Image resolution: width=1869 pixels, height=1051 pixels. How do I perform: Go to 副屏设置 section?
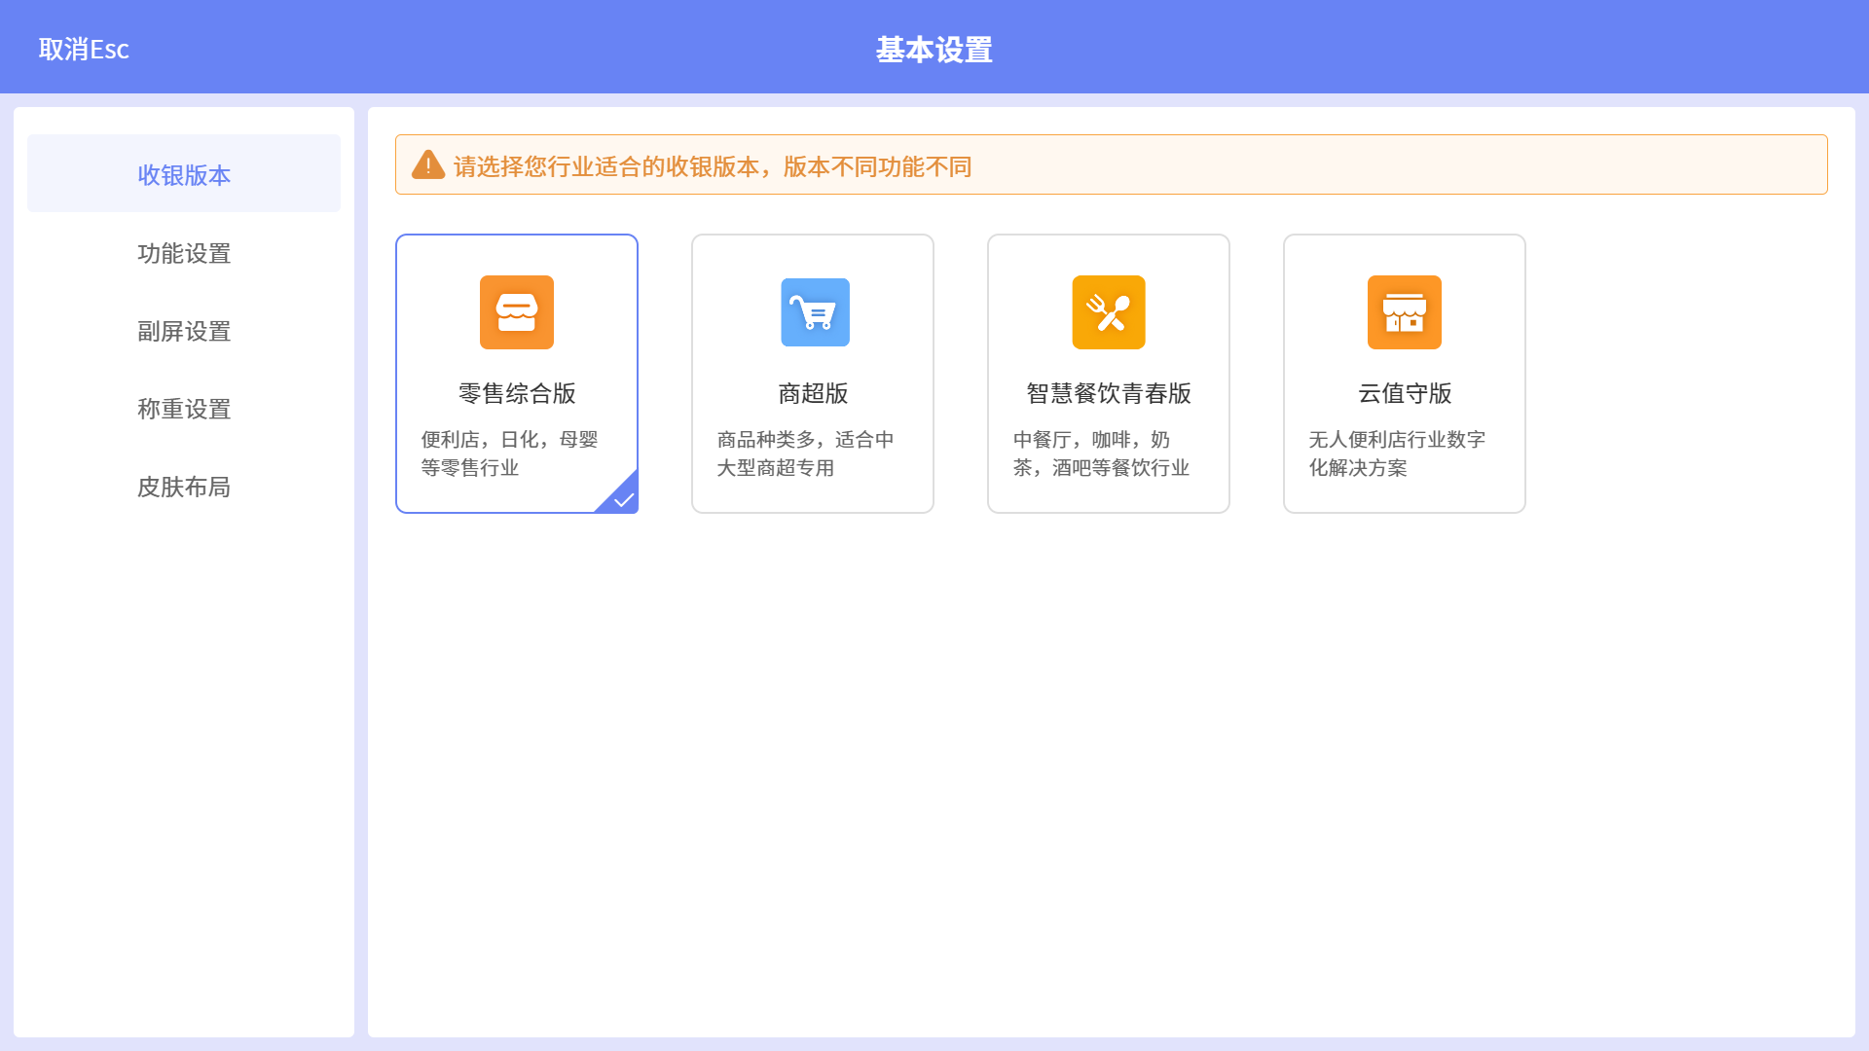coord(184,331)
